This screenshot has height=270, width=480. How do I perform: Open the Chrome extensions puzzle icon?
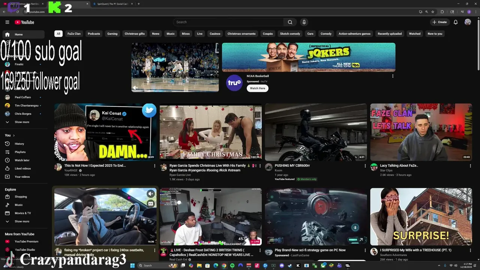[x=442, y=12]
